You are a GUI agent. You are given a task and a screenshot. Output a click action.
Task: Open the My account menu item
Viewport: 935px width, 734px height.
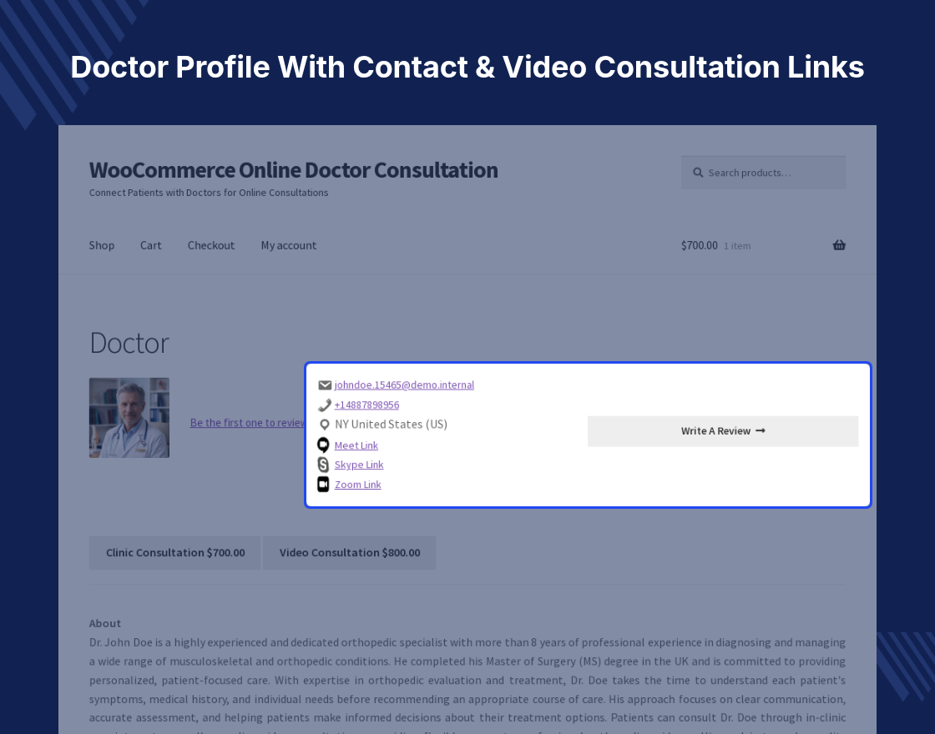[289, 245]
